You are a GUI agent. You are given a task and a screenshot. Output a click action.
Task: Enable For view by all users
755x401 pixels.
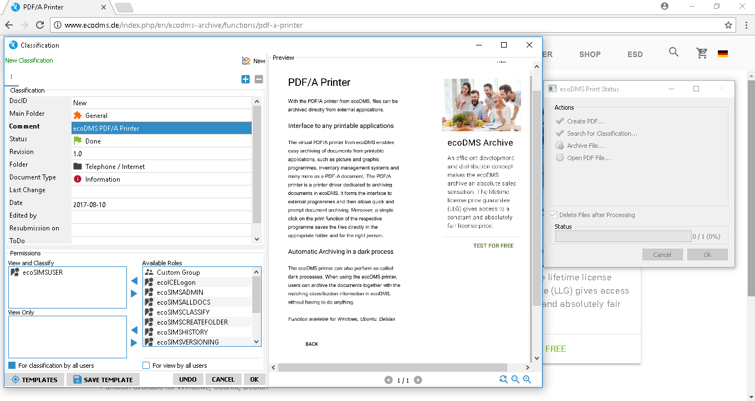(x=146, y=366)
